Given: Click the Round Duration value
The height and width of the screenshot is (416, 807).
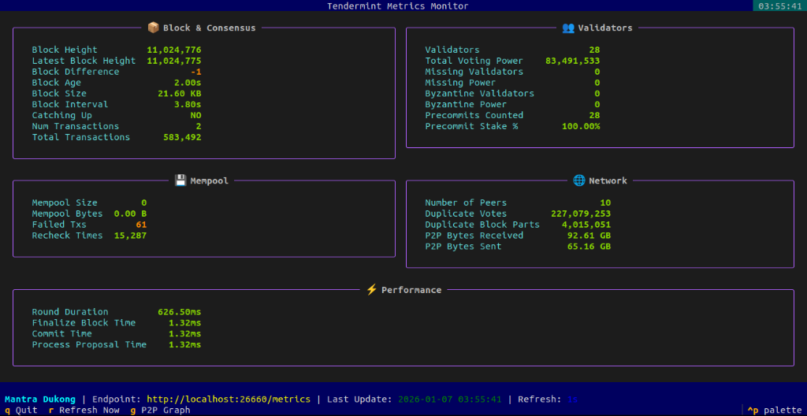Looking at the screenshot, I should pos(179,312).
